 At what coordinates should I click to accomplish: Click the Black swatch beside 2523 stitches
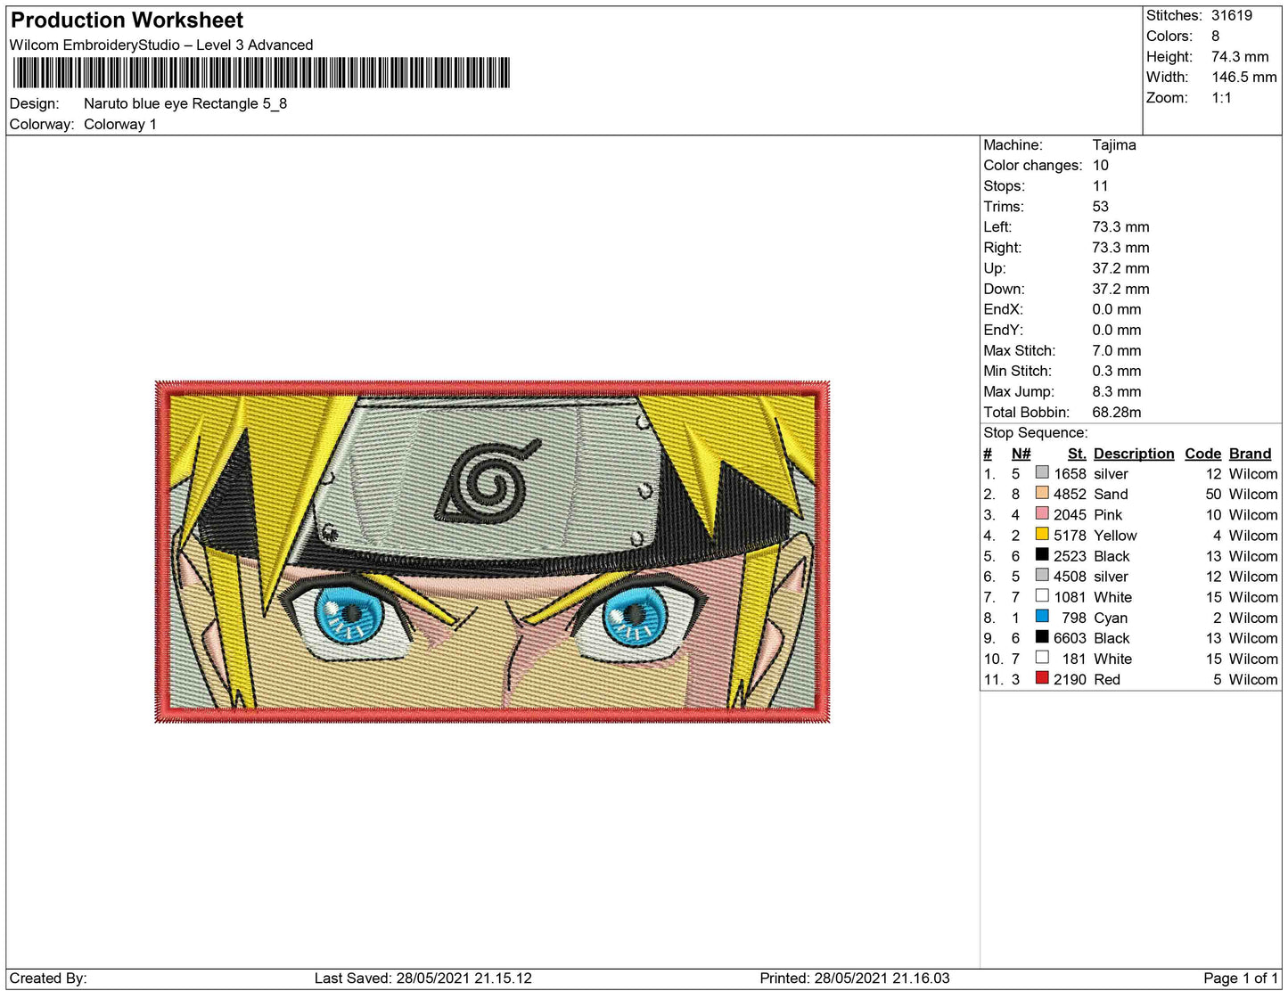pyautogui.click(x=1042, y=554)
